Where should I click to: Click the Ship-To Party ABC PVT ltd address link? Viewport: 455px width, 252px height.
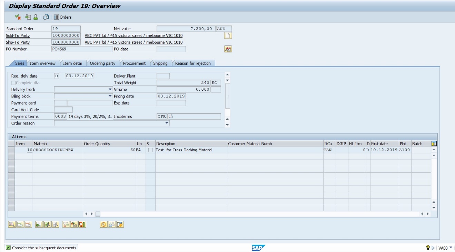134,42
